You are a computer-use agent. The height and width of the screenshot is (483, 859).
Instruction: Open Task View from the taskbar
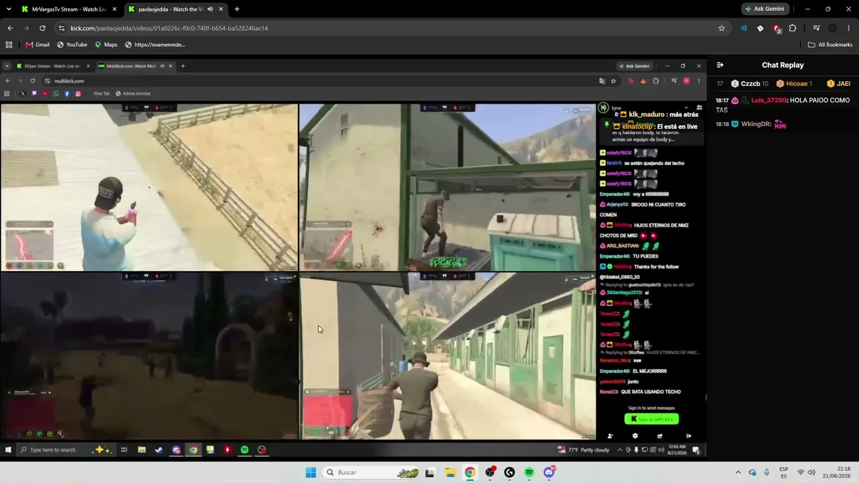point(429,472)
